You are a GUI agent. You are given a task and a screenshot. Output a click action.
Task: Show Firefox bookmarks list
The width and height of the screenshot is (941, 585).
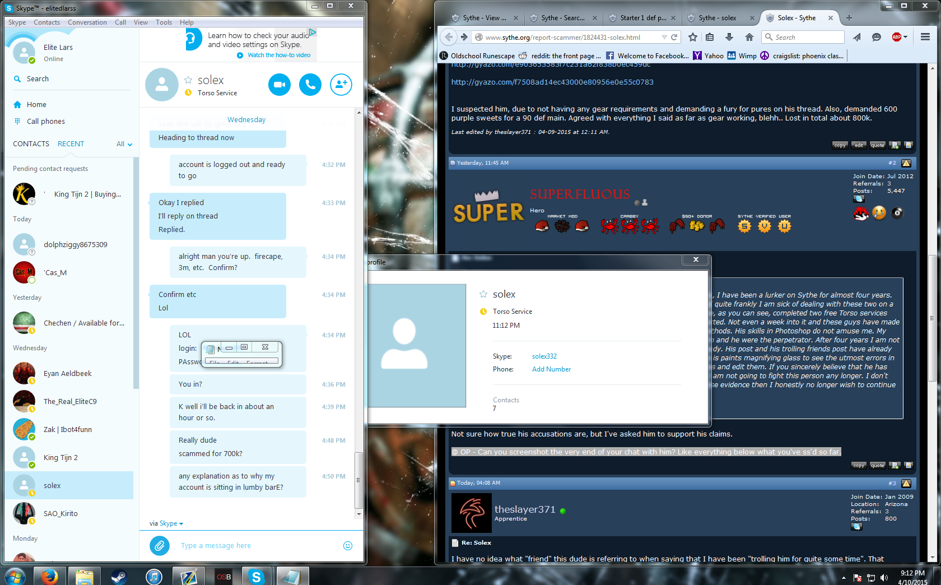(x=710, y=38)
